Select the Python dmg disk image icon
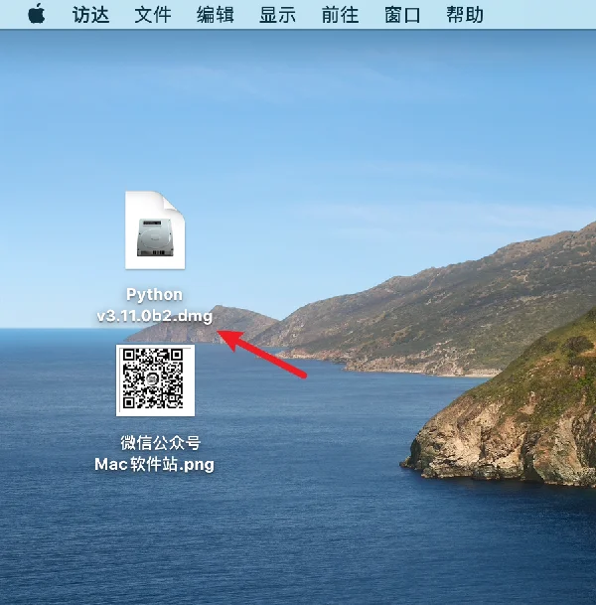The image size is (596, 605). (155, 229)
